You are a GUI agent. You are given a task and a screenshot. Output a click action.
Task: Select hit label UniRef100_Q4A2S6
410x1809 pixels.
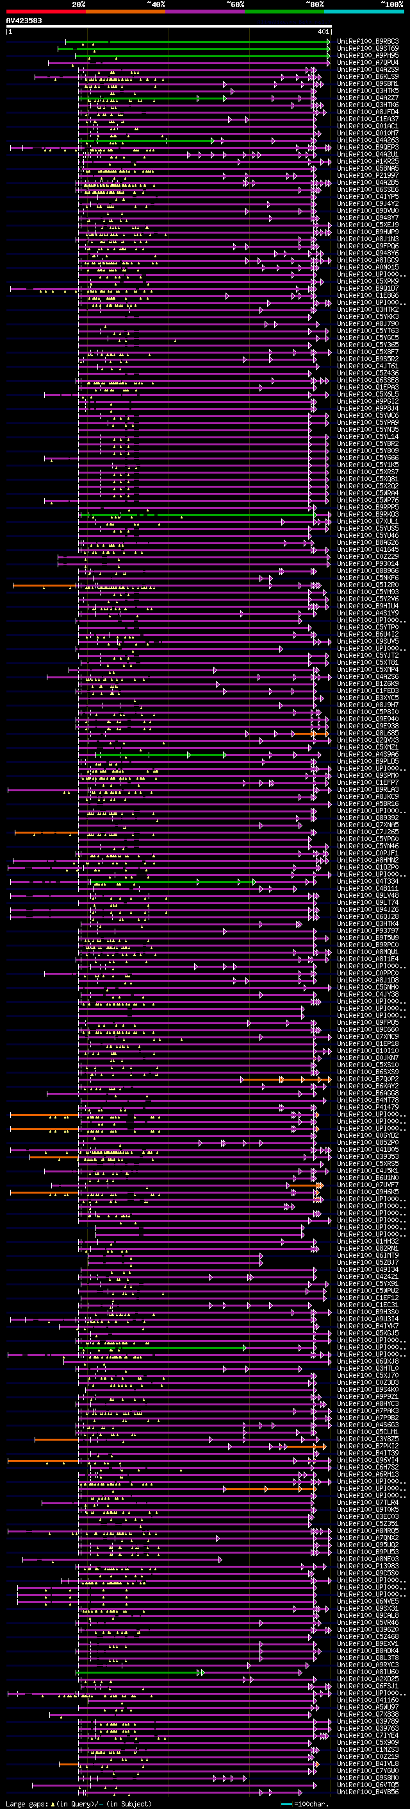368,677
